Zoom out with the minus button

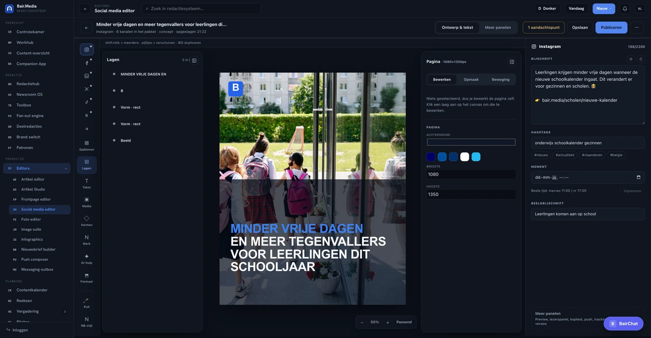pyautogui.click(x=362, y=322)
